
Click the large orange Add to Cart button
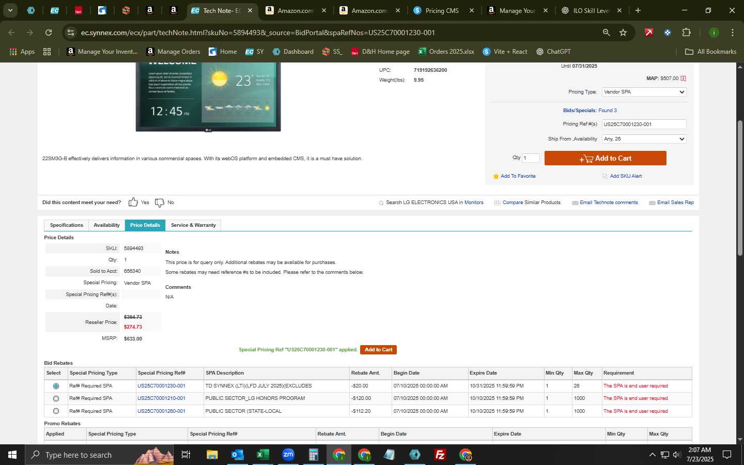605,158
